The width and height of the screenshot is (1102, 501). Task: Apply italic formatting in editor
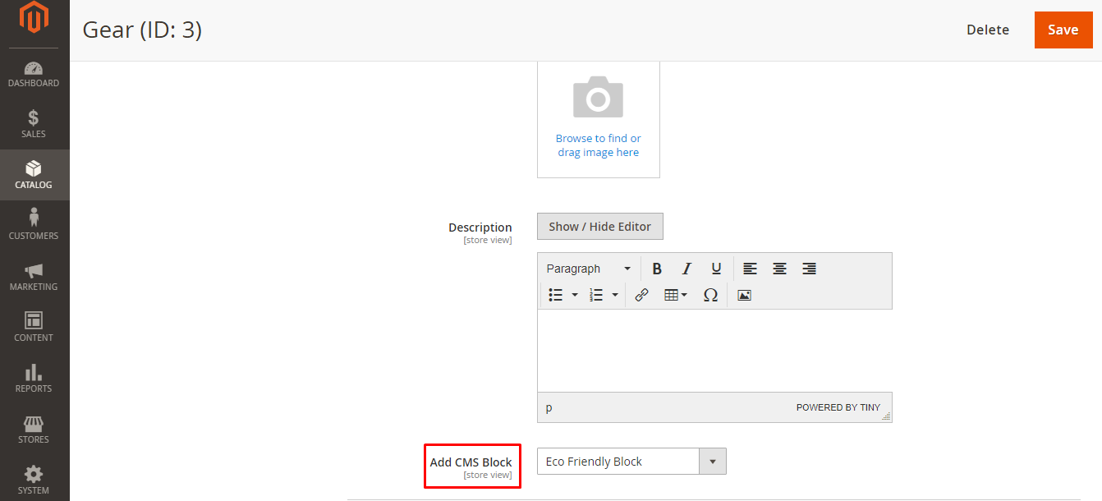tap(686, 269)
